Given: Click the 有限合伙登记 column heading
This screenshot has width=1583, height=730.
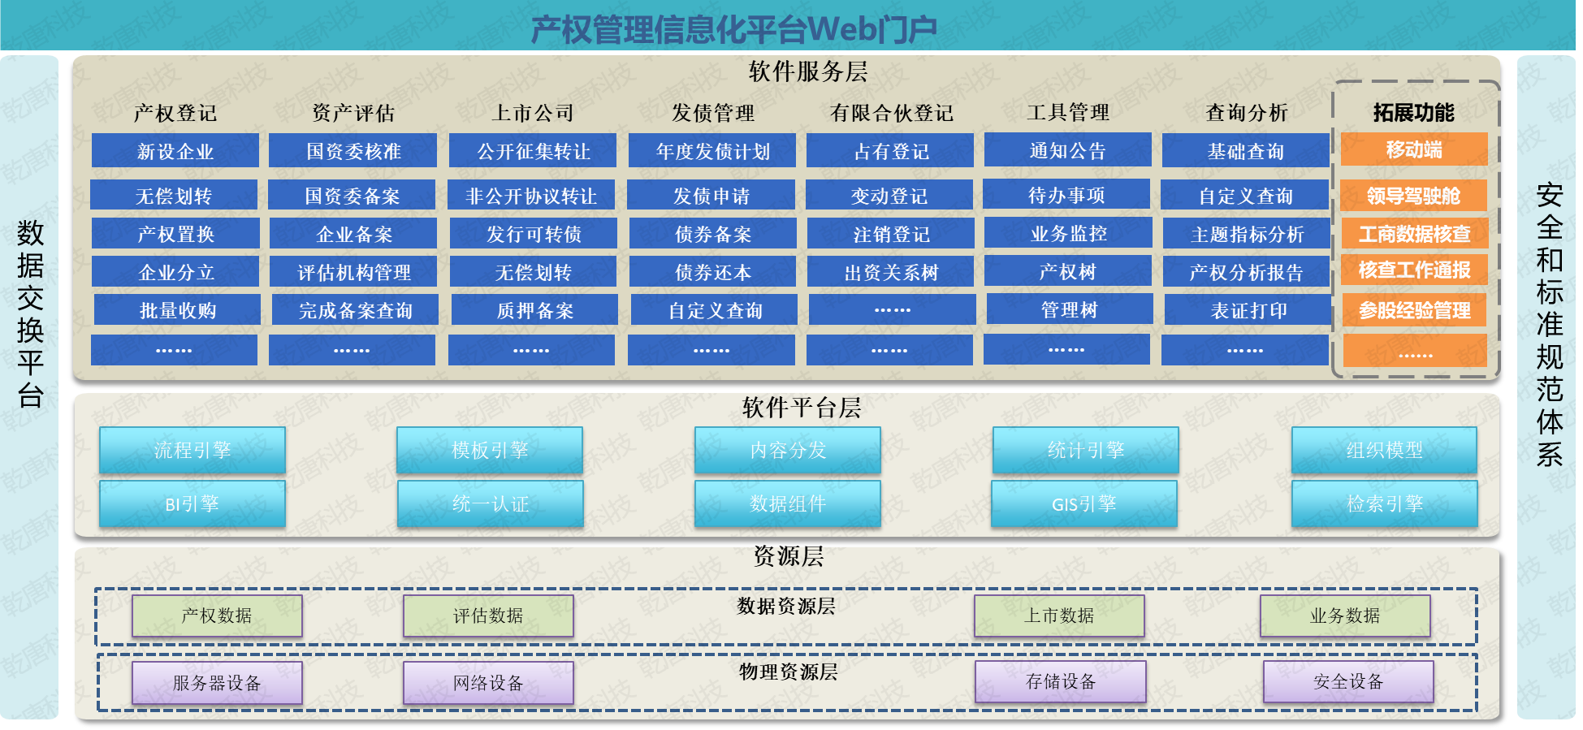Looking at the screenshot, I should [x=892, y=113].
